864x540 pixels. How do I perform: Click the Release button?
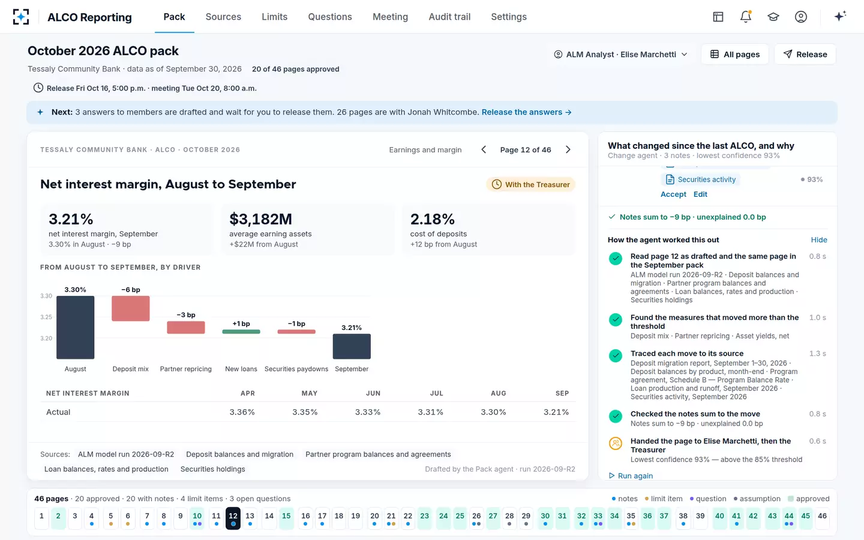point(805,54)
